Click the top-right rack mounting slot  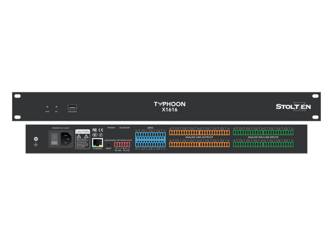pyautogui.click(x=316, y=96)
